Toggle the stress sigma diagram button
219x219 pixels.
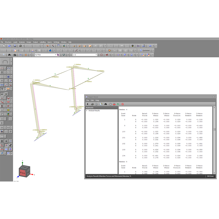[x=8, y=106]
